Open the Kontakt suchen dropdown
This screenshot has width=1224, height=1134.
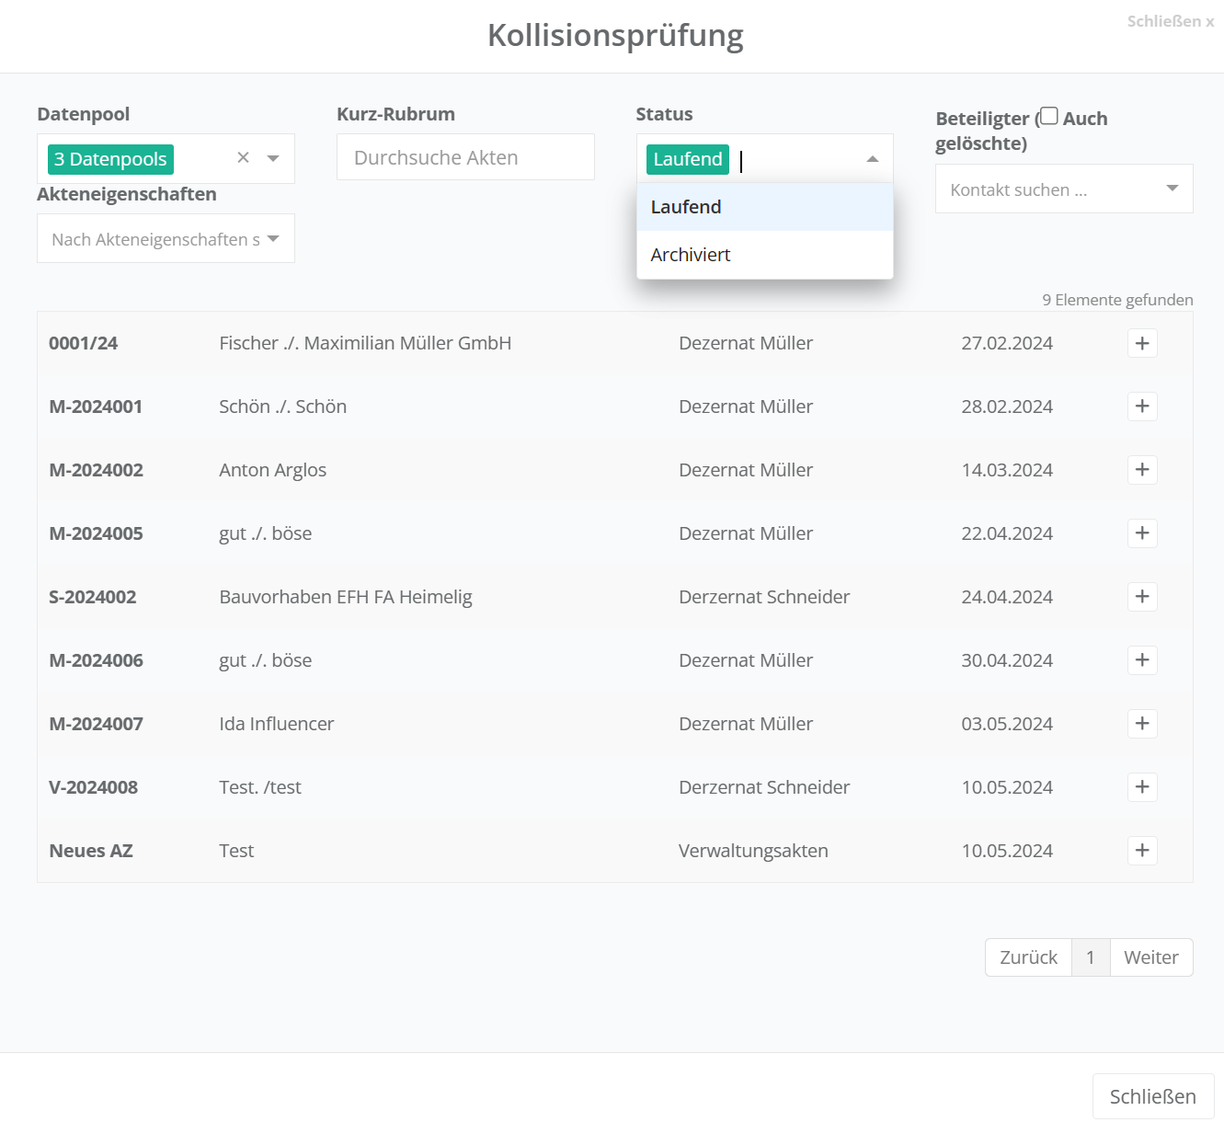tap(1172, 189)
